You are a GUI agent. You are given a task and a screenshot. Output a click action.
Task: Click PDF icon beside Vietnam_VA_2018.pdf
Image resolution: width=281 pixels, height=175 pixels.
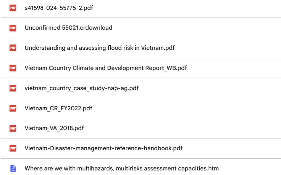coord(13,128)
